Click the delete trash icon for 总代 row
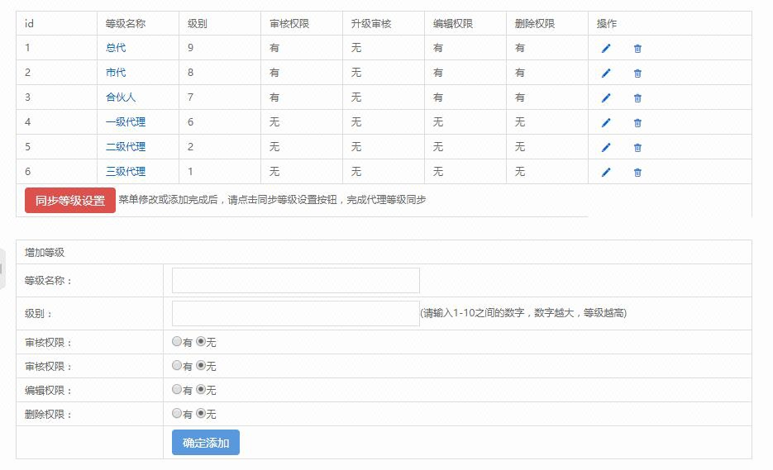The image size is (773, 470). click(x=637, y=48)
